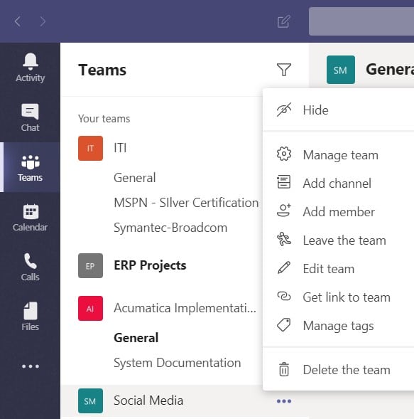
Task: Open more apps ellipsis in sidebar
Action: coord(31,366)
